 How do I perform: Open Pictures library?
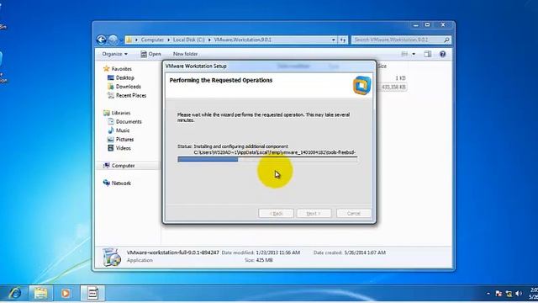point(120,140)
